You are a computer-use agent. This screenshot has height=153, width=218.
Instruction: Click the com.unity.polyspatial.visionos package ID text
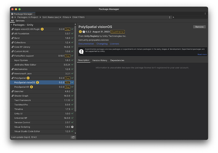[94, 40]
